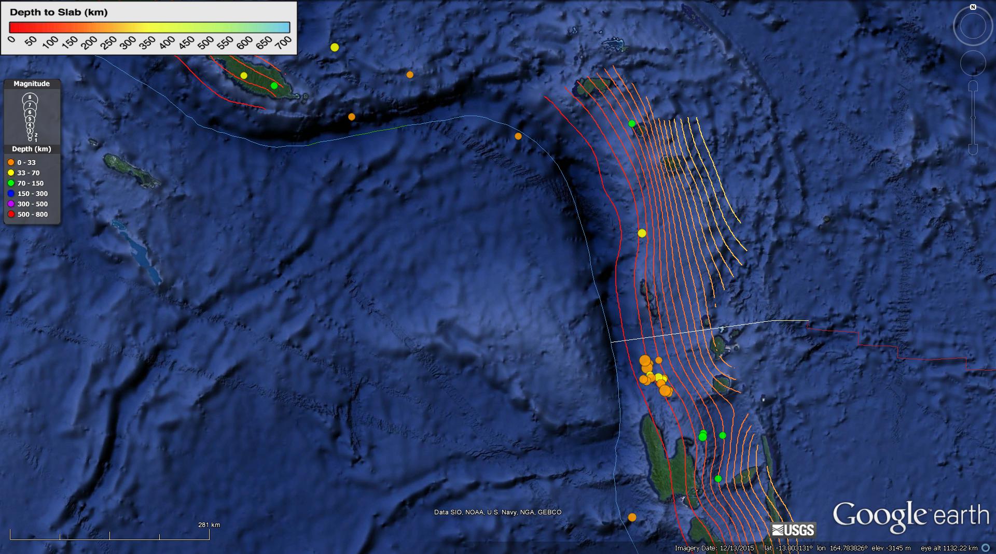Click the move joystick circle below compass
Image resolution: width=996 pixels, height=554 pixels.
[x=973, y=63]
